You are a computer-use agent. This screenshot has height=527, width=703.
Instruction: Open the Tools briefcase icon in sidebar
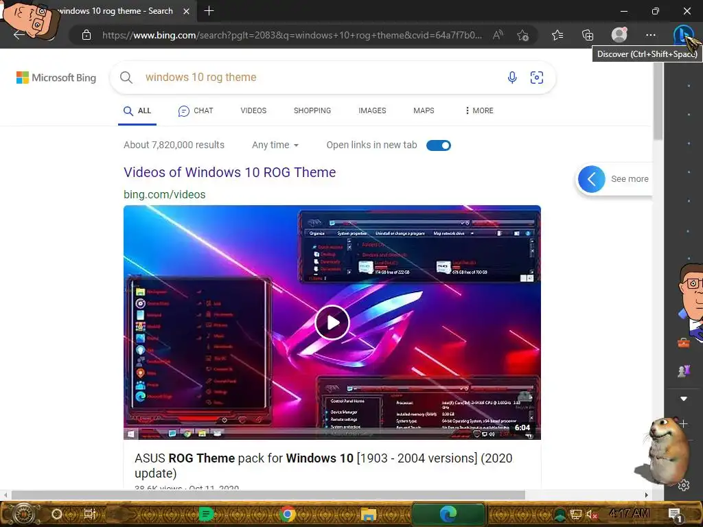pyautogui.click(x=683, y=343)
